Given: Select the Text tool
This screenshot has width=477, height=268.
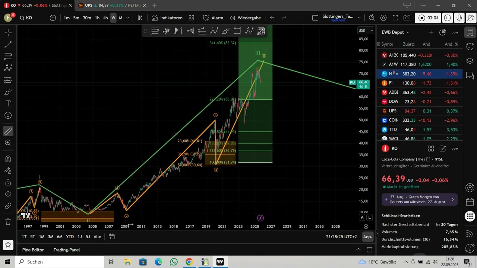Looking at the screenshot, I should tap(8, 103).
